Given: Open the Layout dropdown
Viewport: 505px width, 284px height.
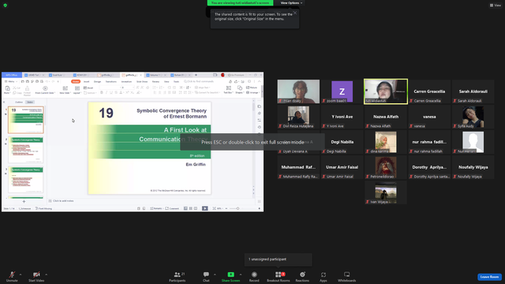Looking at the screenshot, I should point(77,90).
